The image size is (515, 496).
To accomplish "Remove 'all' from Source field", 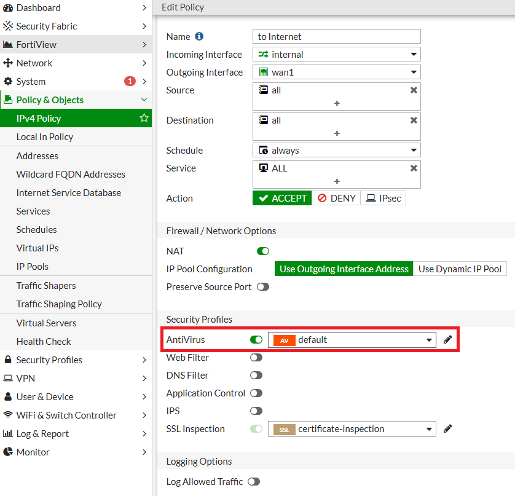I will tap(414, 90).
